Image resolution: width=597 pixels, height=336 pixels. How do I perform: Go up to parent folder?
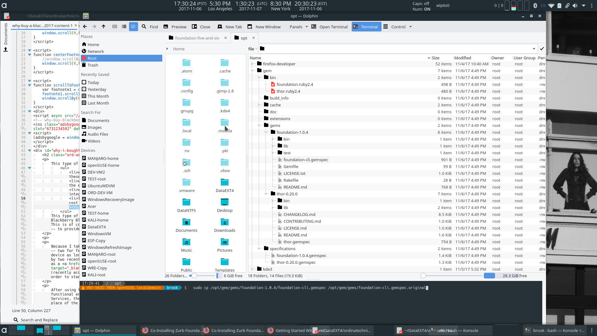pyautogui.click(x=104, y=27)
